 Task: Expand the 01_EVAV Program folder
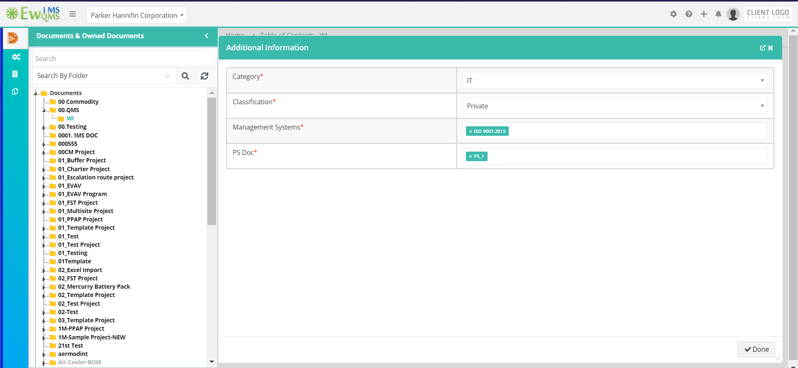(x=44, y=194)
